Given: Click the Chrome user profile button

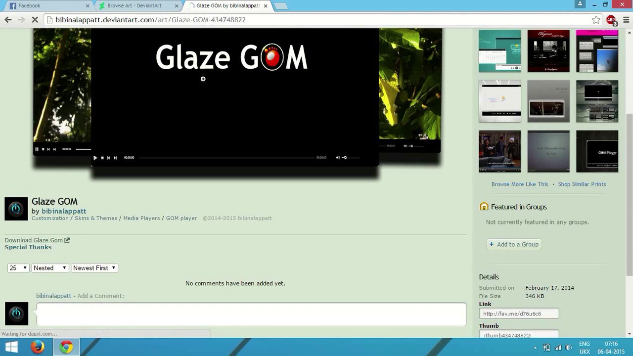Looking at the screenshot, I should click(x=581, y=4).
